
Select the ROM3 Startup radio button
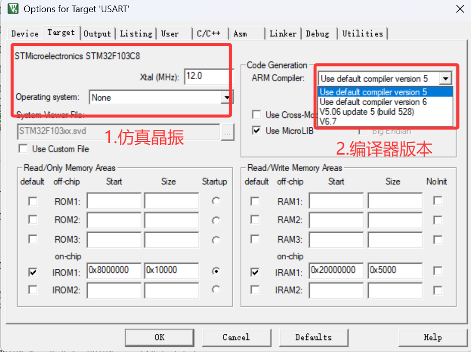point(216,240)
